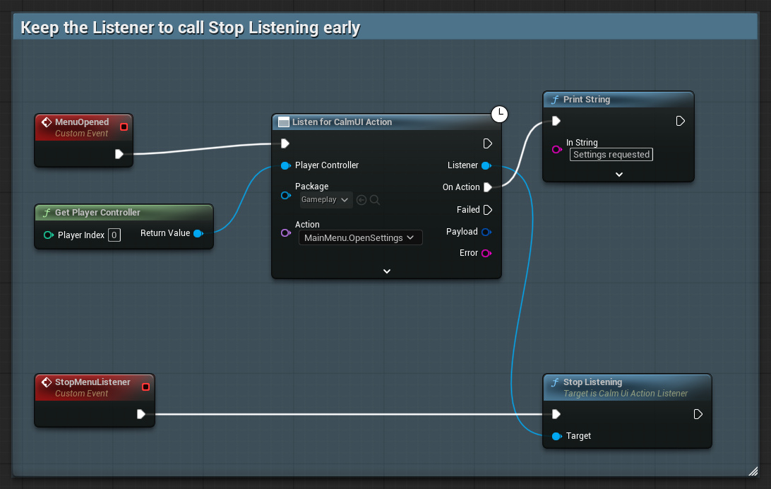Click the Settings requested text field
Viewport: 771px width, 489px height.
(x=611, y=155)
